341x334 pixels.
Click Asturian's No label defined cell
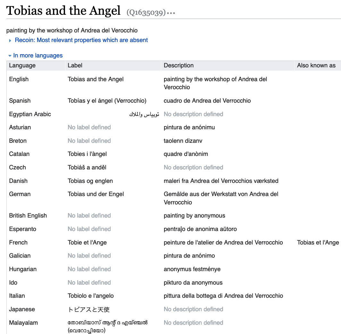(x=89, y=127)
